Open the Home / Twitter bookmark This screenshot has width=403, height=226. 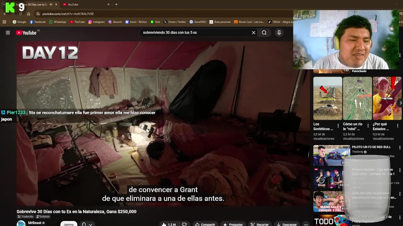[x=175, y=22]
